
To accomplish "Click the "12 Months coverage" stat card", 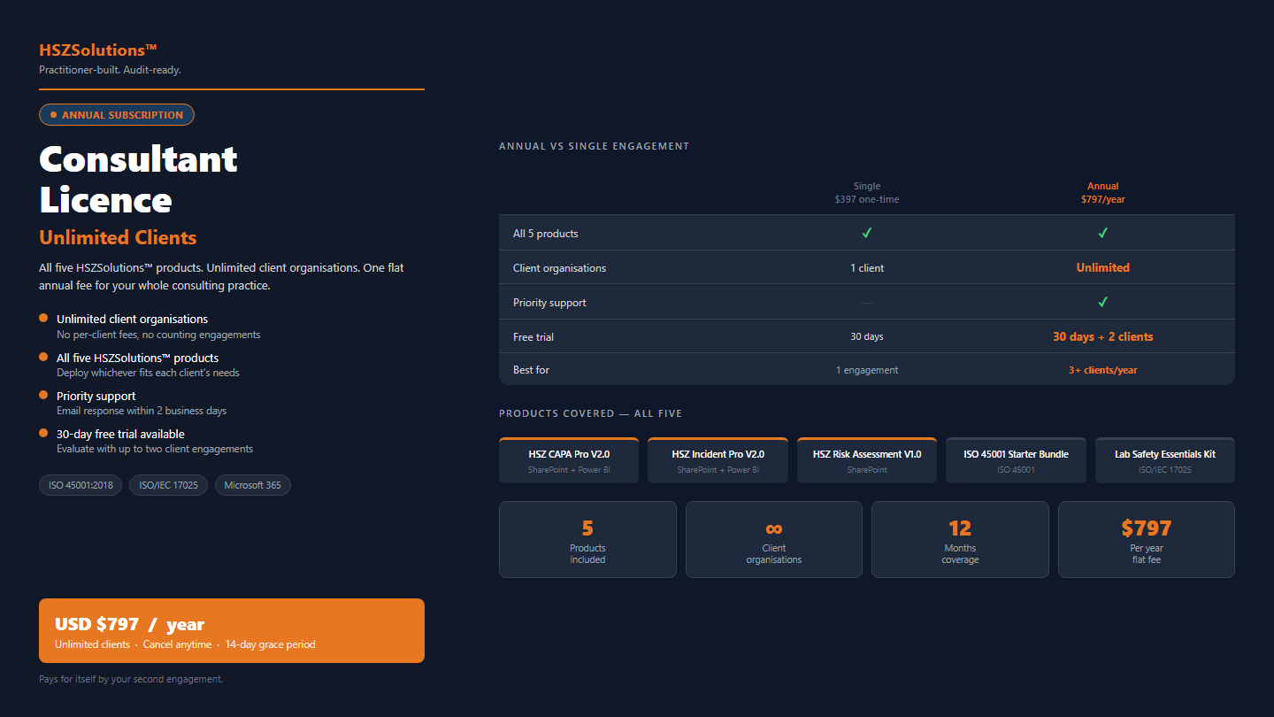I will click(x=960, y=540).
